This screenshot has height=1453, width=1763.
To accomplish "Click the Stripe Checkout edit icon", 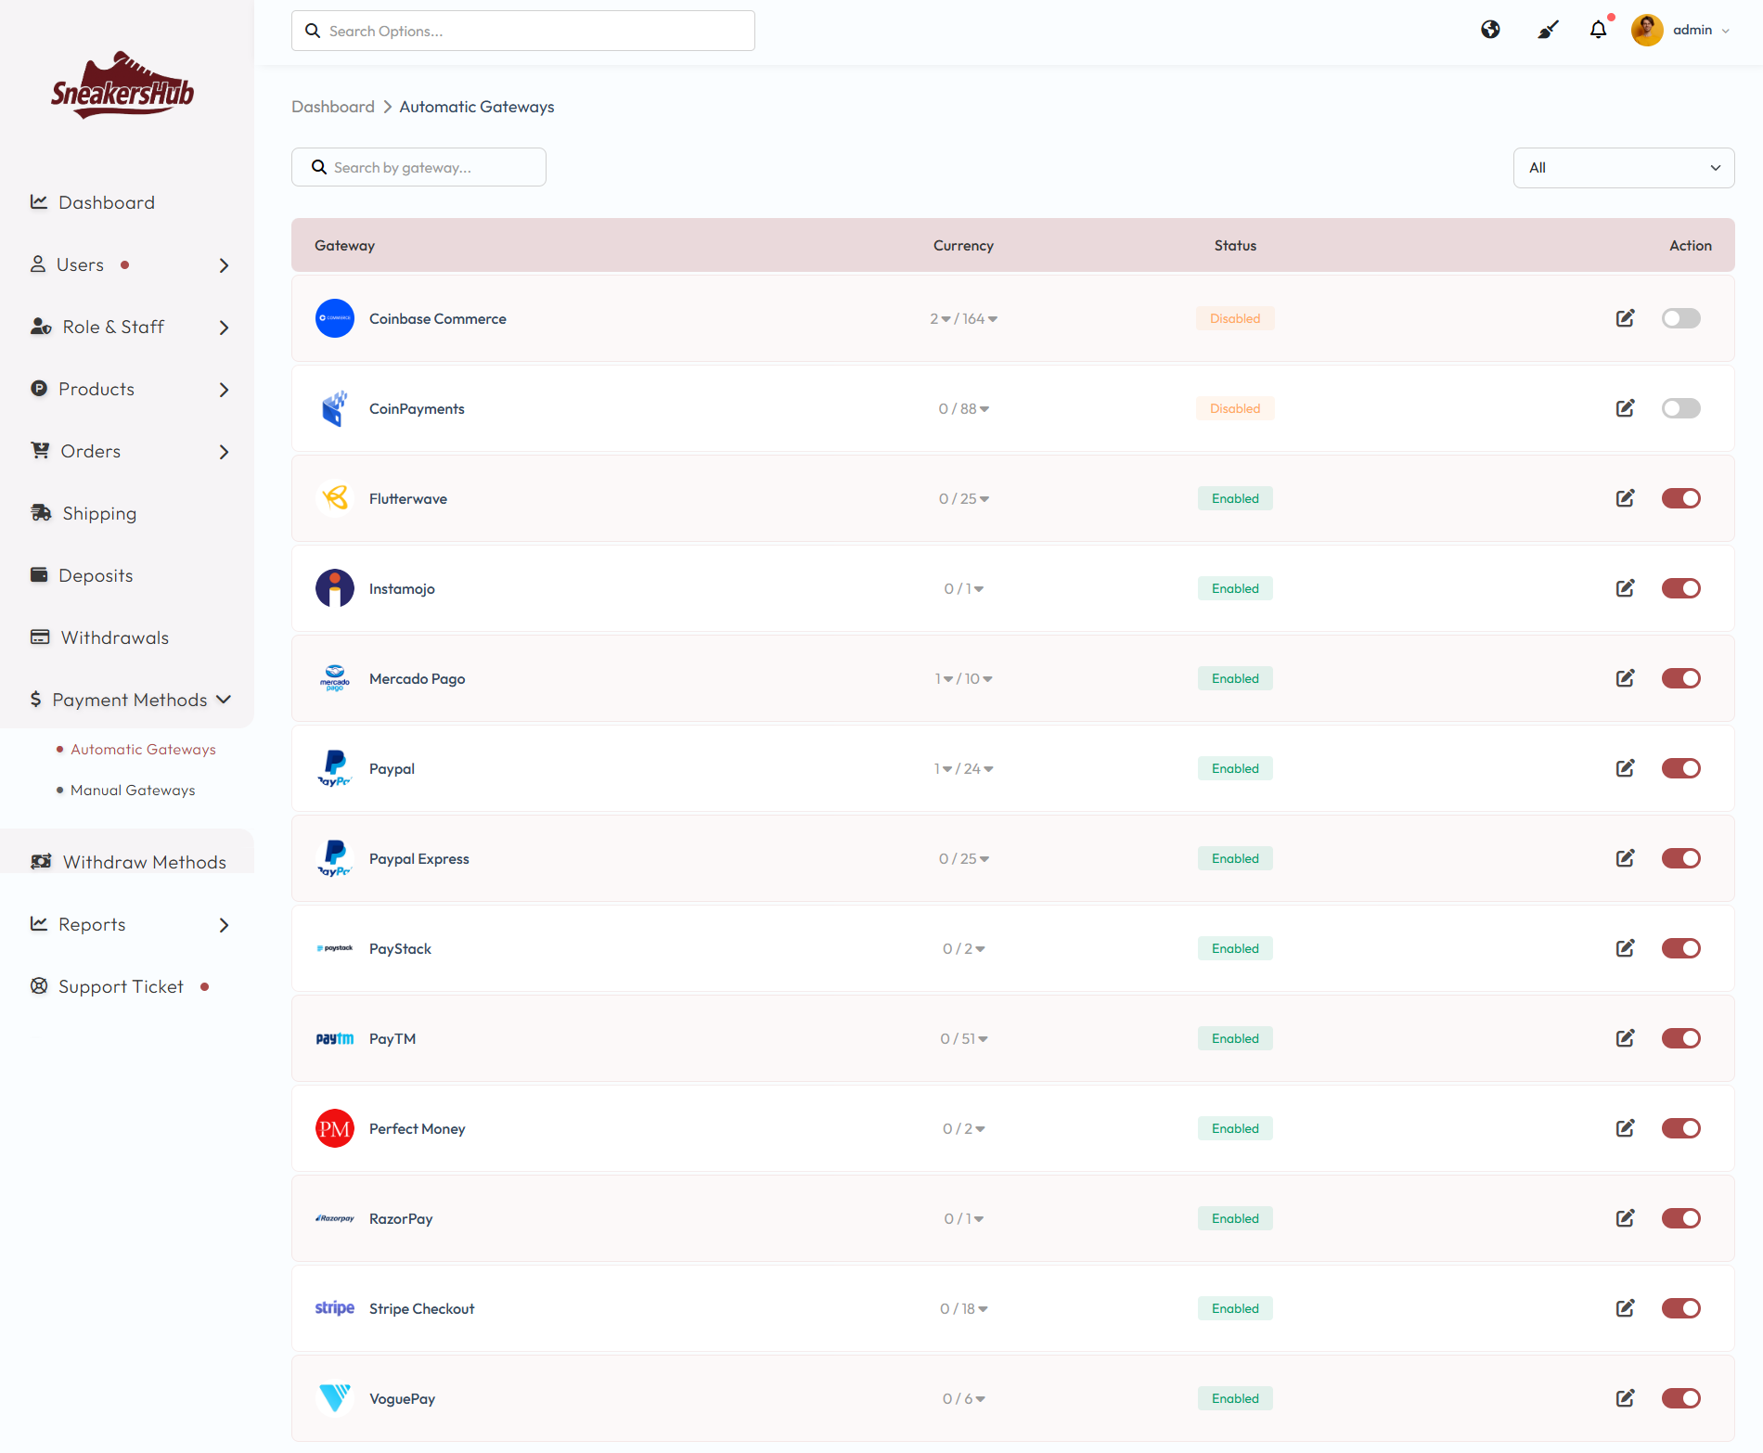I will click(1625, 1308).
